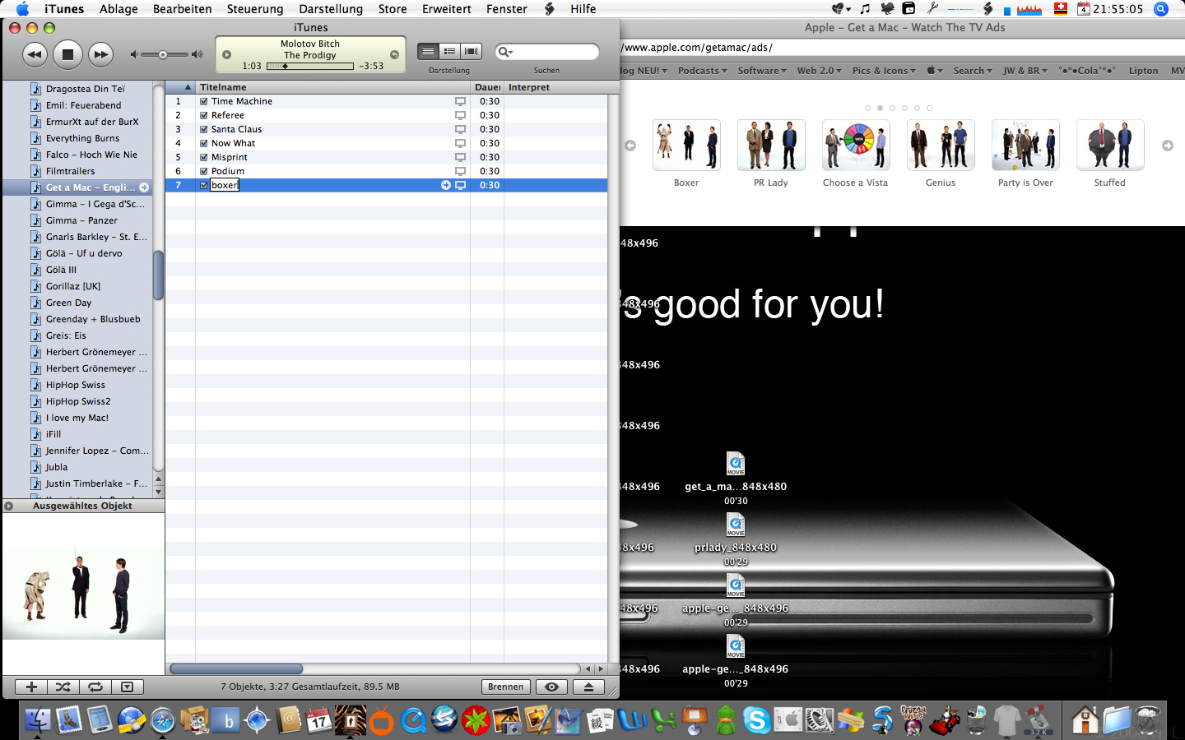Click the Skype icon in the Dock
Screen dimensions: 1185x740
pos(756,720)
